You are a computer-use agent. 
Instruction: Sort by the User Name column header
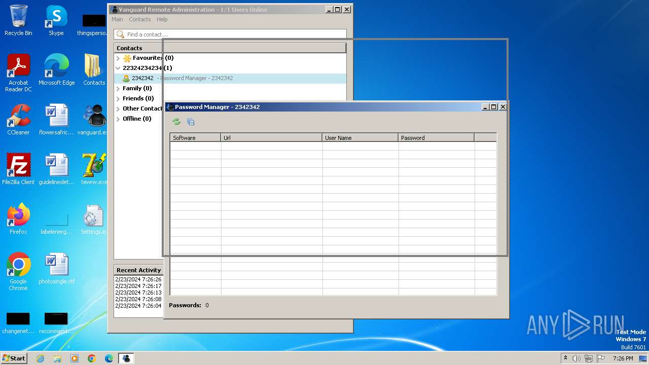[360, 138]
